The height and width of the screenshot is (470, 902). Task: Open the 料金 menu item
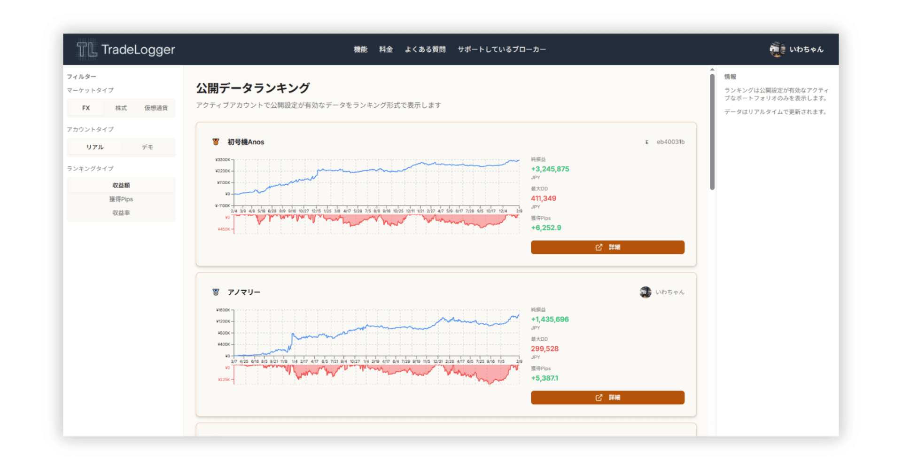pyautogui.click(x=386, y=49)
